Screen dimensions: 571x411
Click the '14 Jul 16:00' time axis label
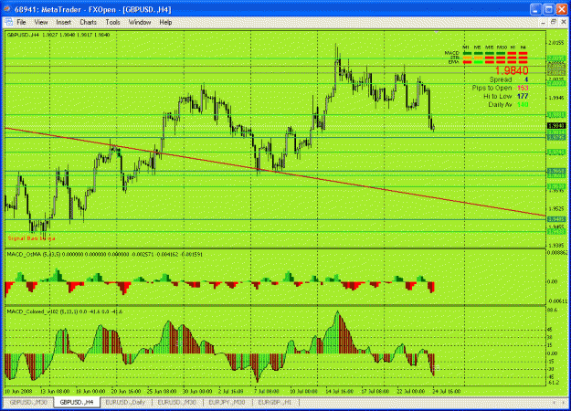339,391
